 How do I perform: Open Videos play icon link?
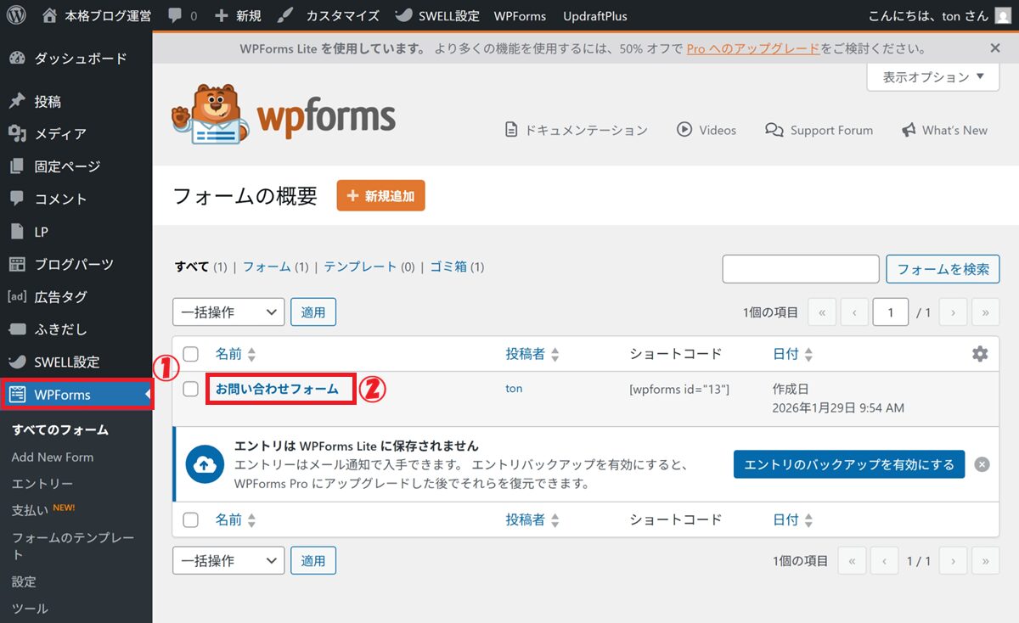click(684, 130)
